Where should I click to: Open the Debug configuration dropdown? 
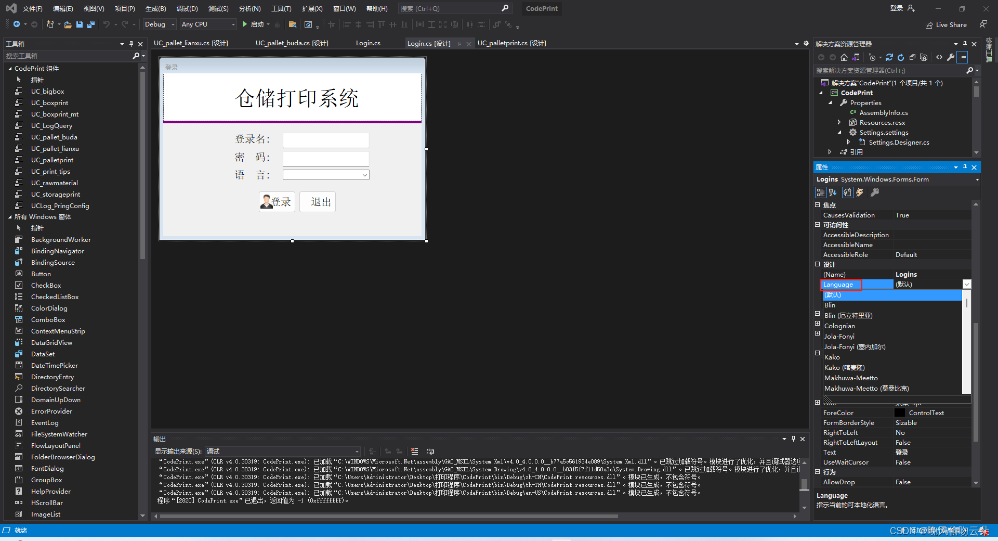click(x=160, y=24)
